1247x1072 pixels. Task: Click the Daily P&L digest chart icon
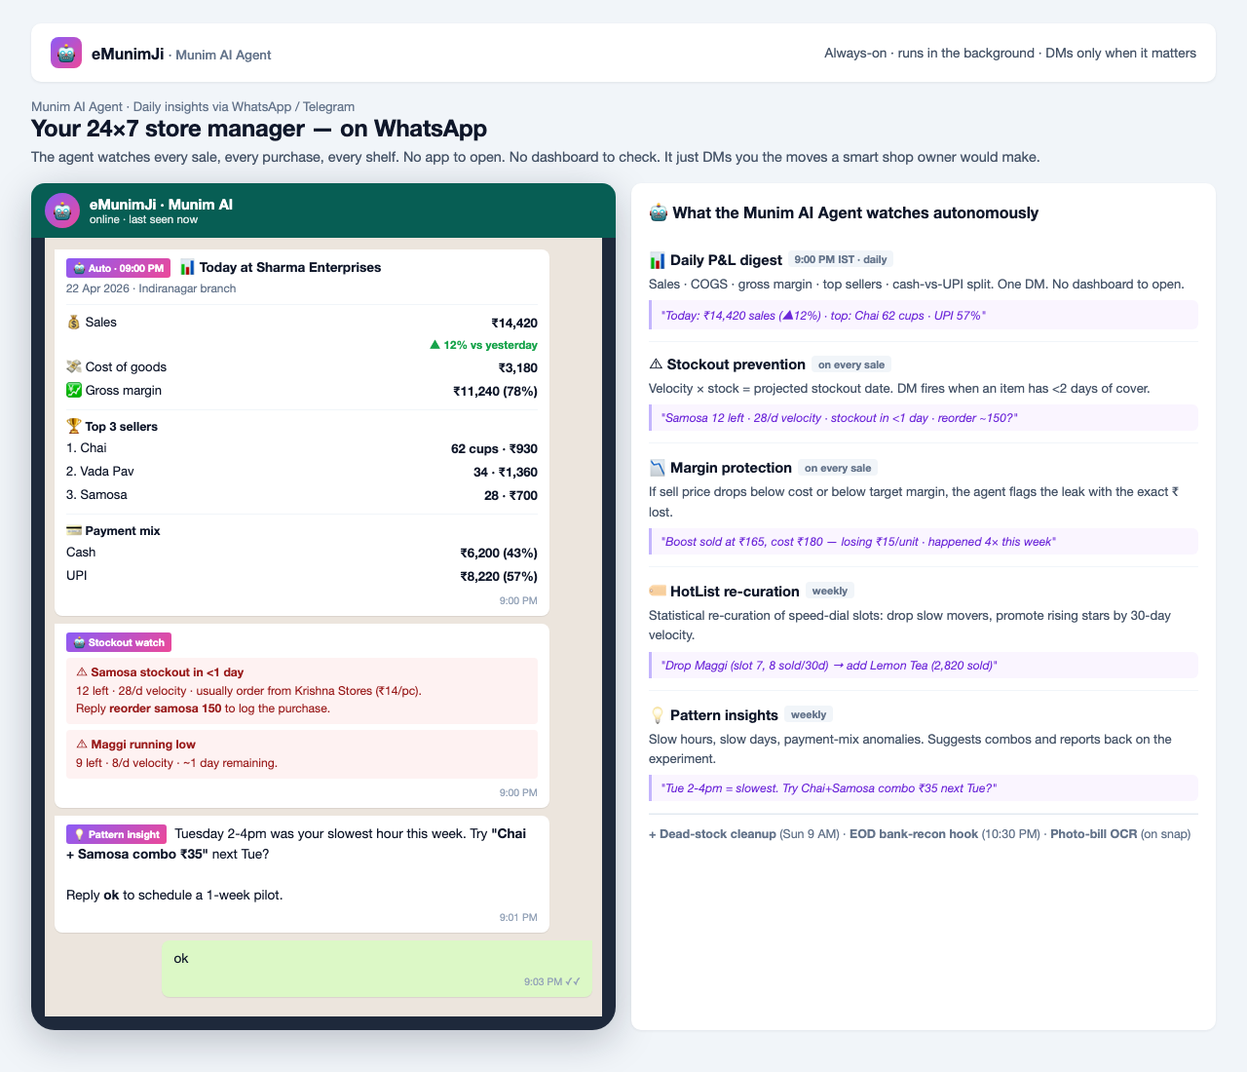click(658, 260)
